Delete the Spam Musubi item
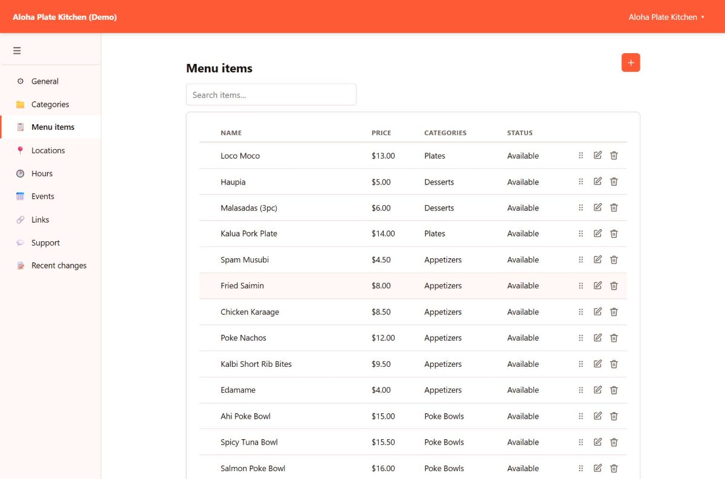This screenshot has width=725, height=479. point(614,259)
